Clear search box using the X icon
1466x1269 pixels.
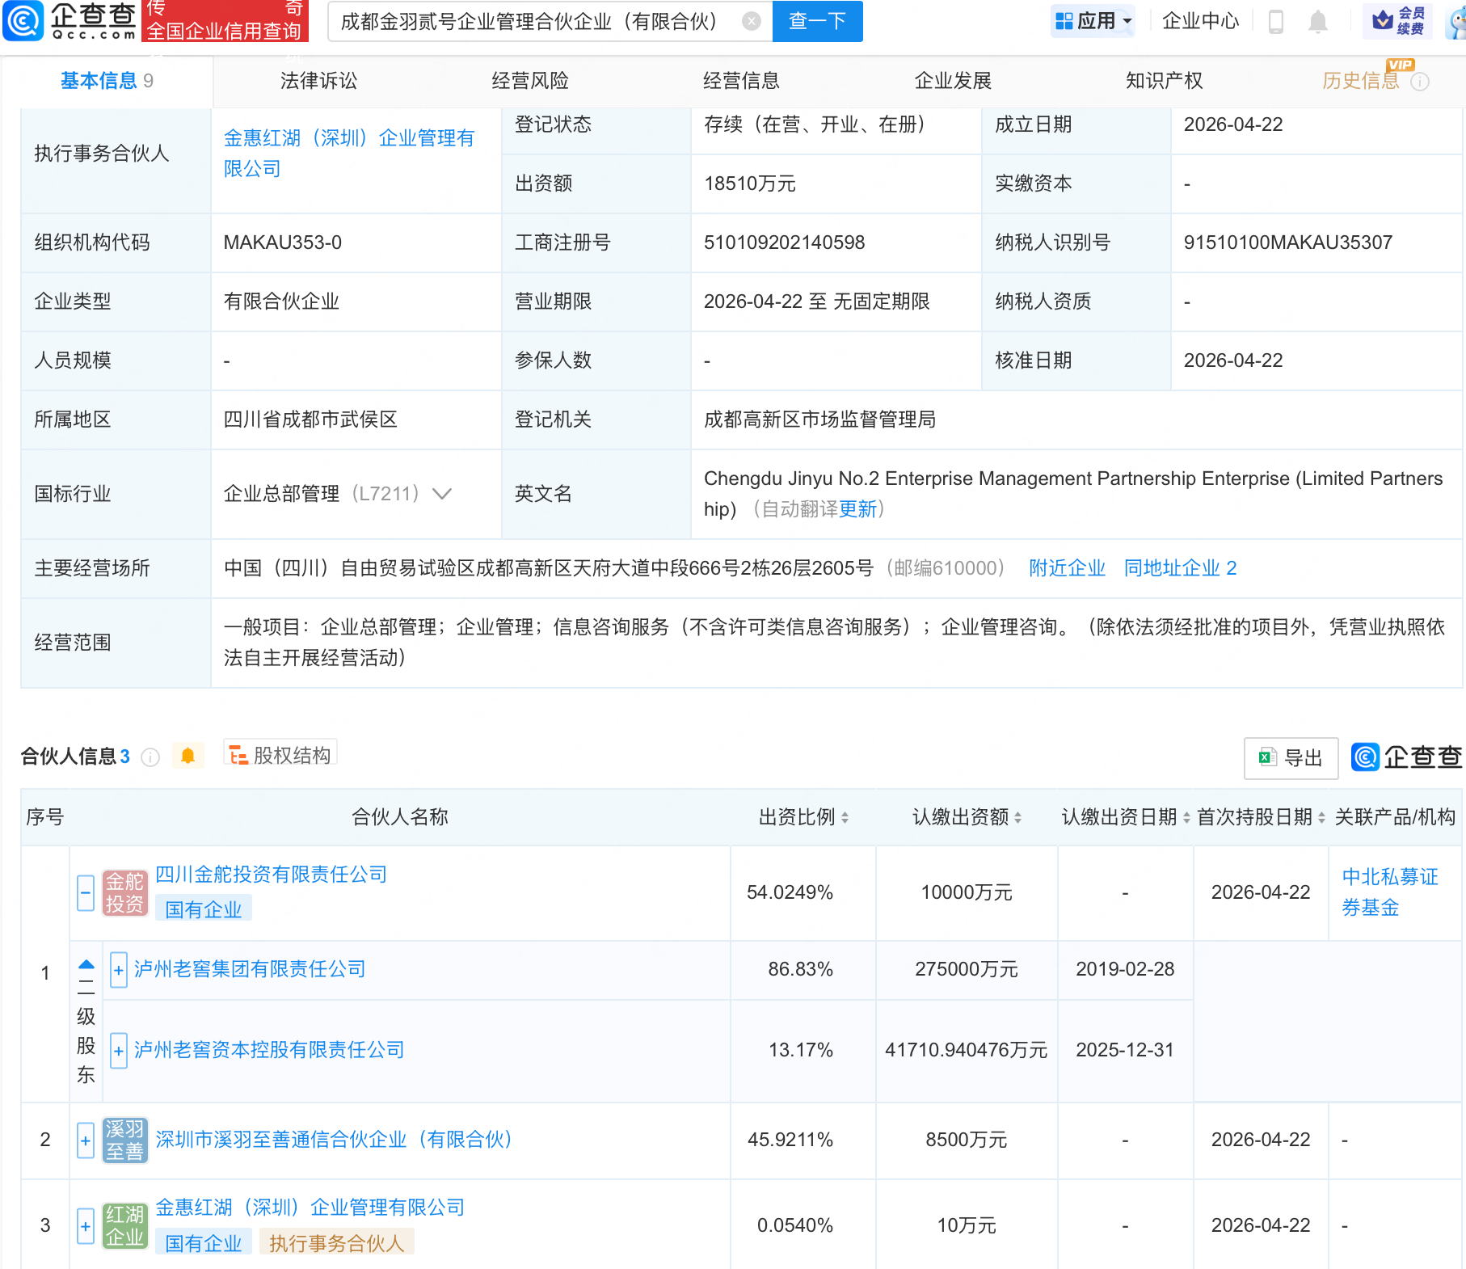751,22
